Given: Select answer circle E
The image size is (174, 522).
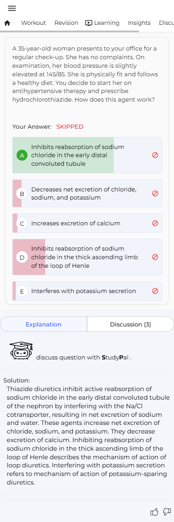Looking at the screenshot, I should (x=22, y=291).
